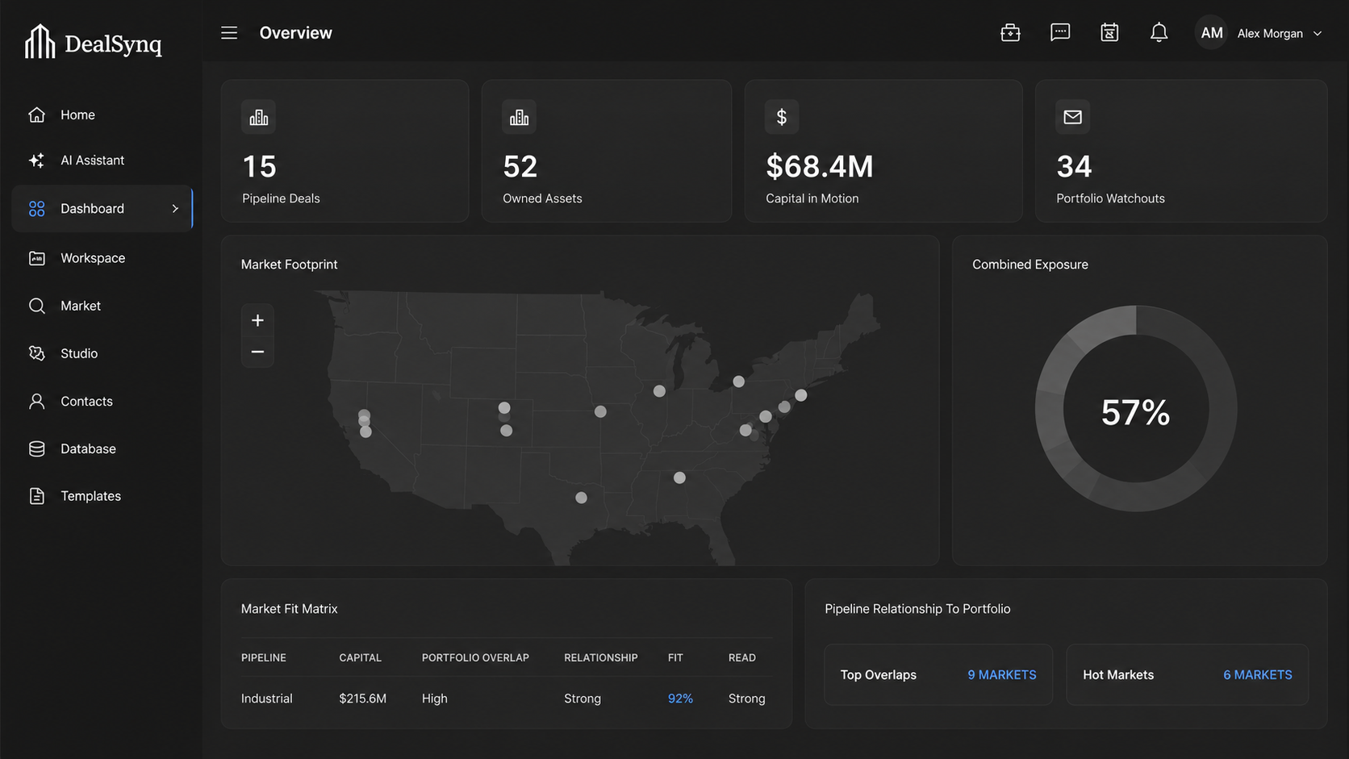Go to Home in sidebar
The width and height of the screenshot is (1349, 759).
[77, 115]
